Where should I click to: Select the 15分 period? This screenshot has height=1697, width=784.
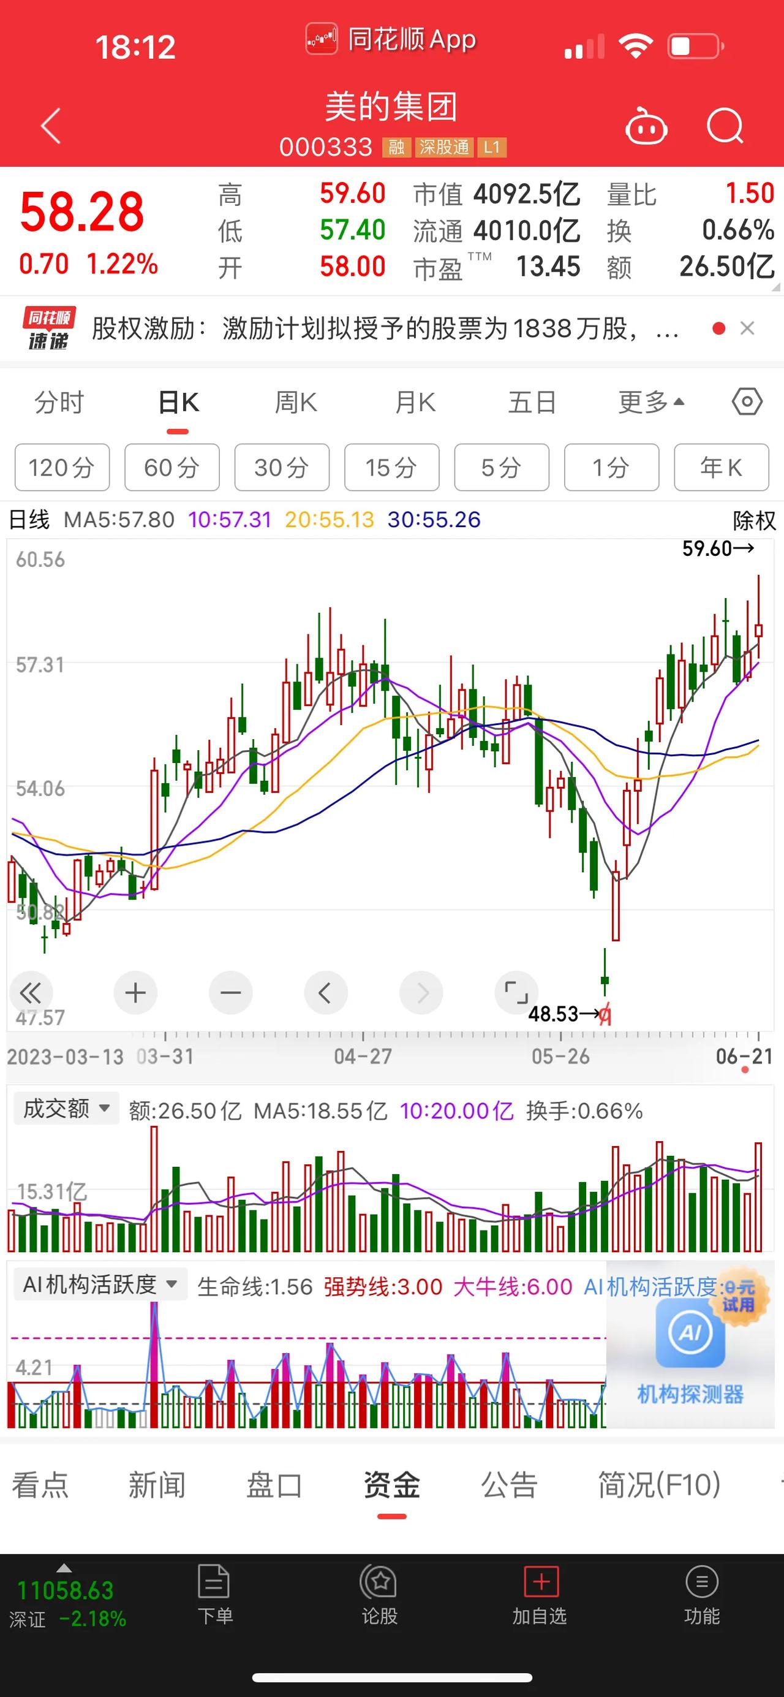click(x=391, y=468)
